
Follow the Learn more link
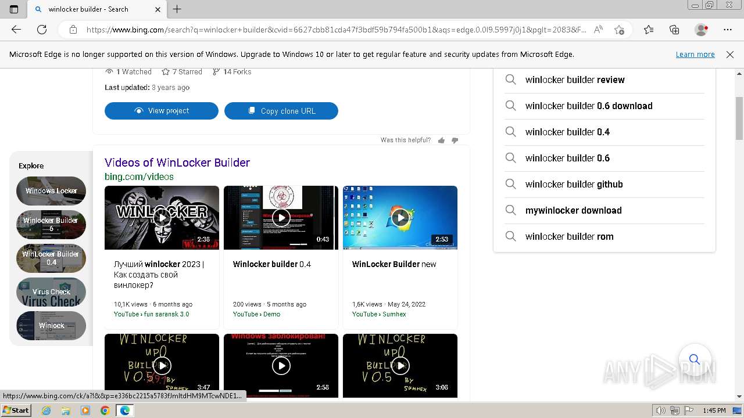tap(695, 55)
